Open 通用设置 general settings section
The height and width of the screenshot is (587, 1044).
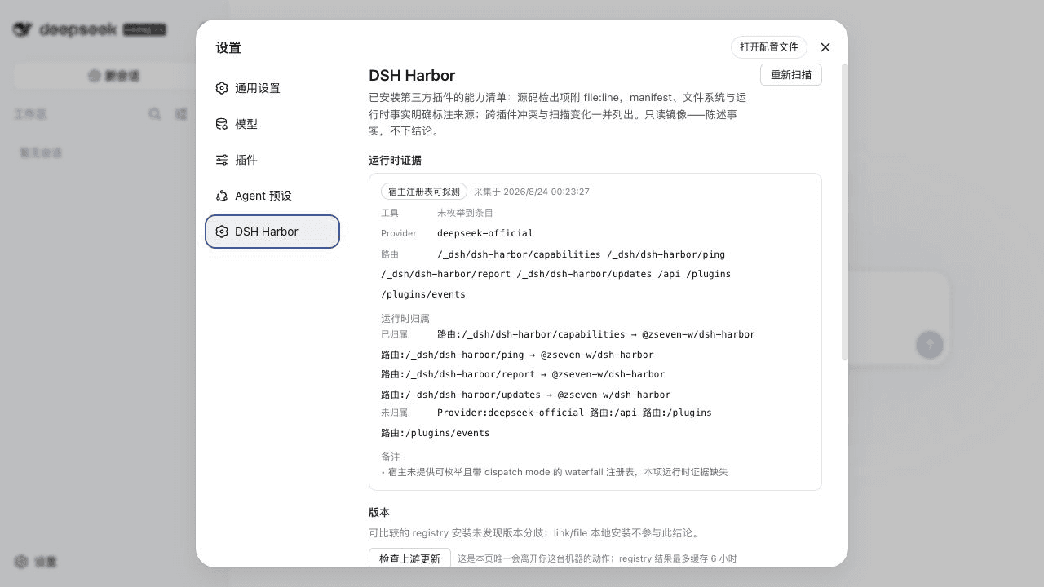tap(272, 88)
